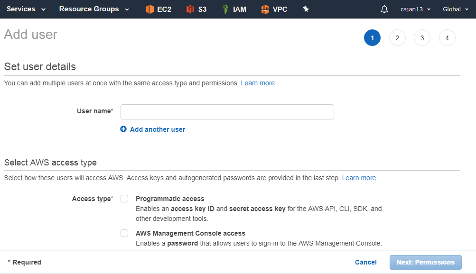Open the VPC service shortcut icon
Image resolution: width=476 pixels, height=274 pixels.
tap(265, 9)
